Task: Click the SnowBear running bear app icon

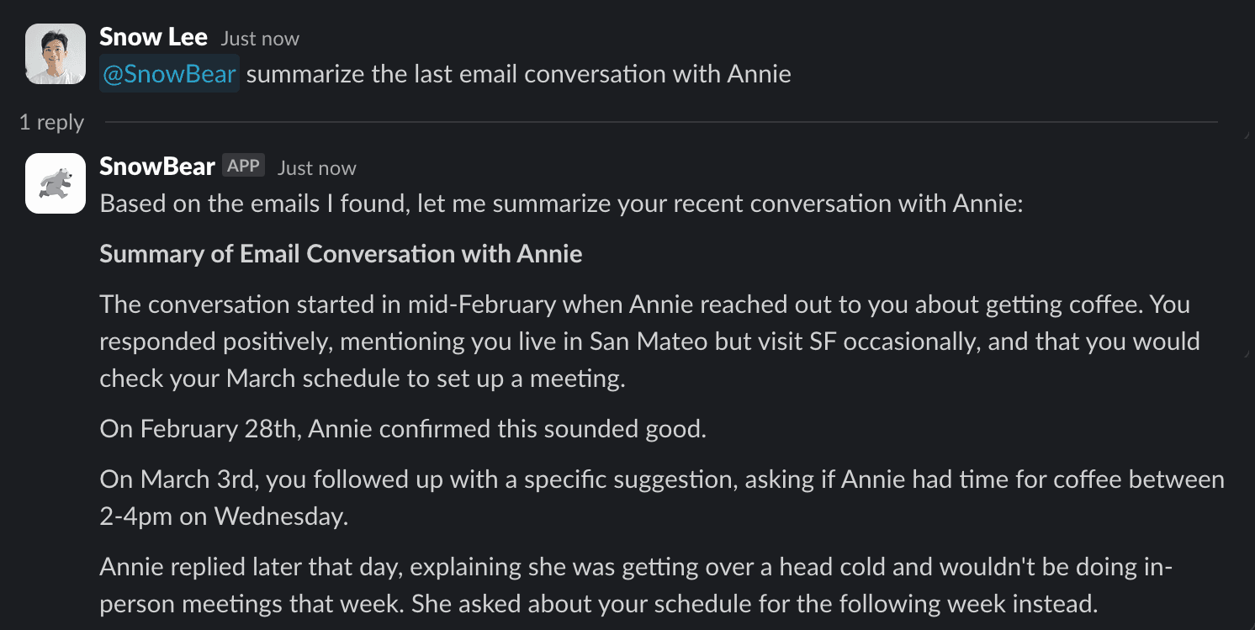Action: coord(56,183)
